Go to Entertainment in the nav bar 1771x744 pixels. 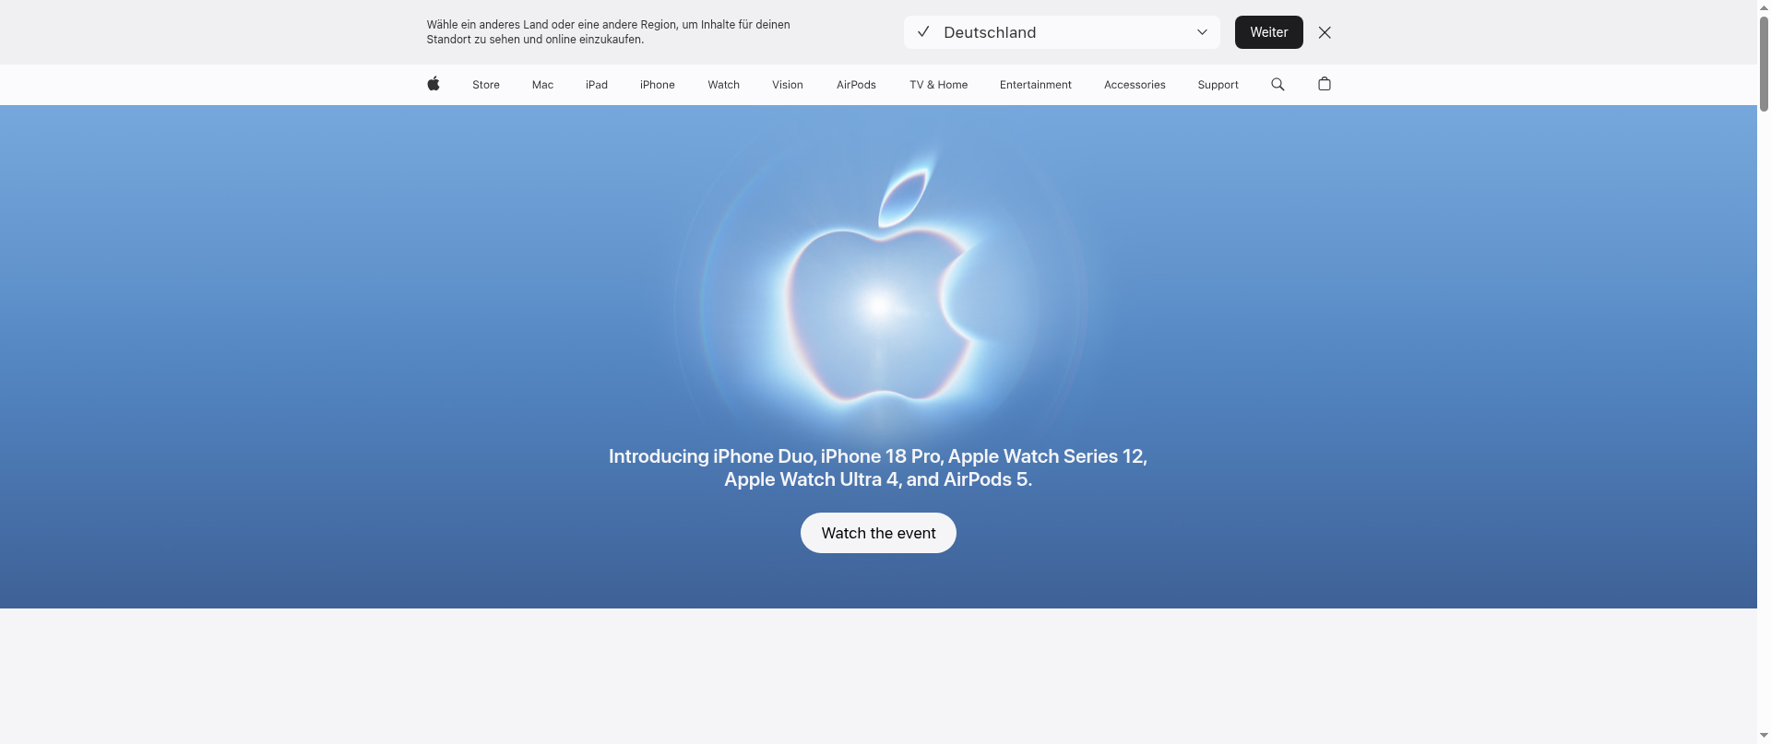[x=1036, y=85]
